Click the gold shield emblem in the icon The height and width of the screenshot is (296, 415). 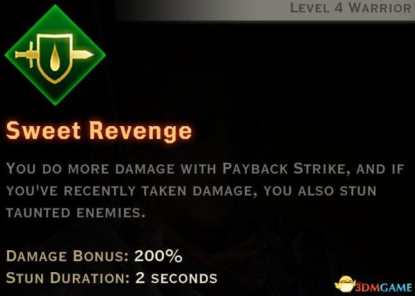pos(55,58)
